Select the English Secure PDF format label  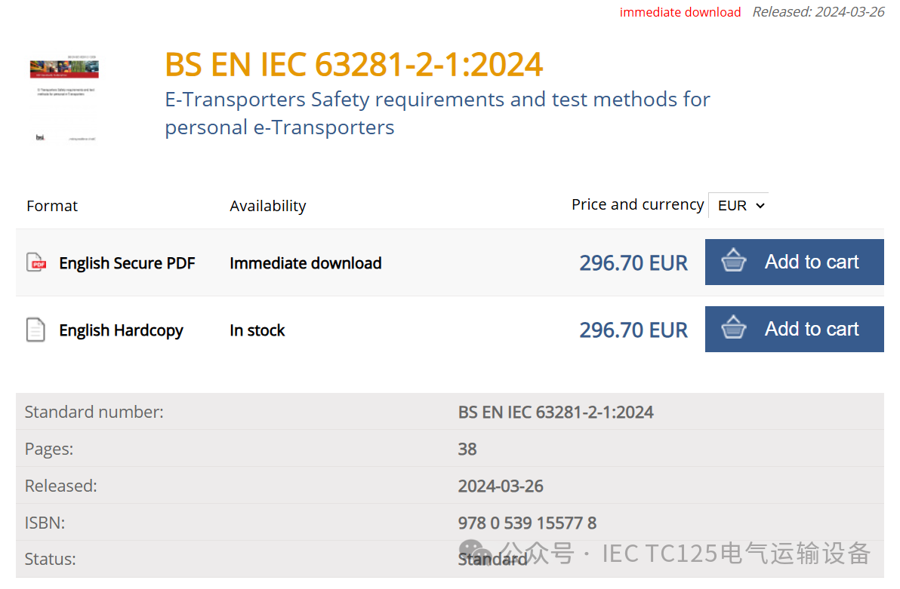point(127,263)
